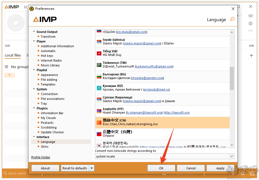Image resolution: width=259 pixels, height=180 pixels.
Task: Open the Hot keys settings page
Action: pos(47,56)
